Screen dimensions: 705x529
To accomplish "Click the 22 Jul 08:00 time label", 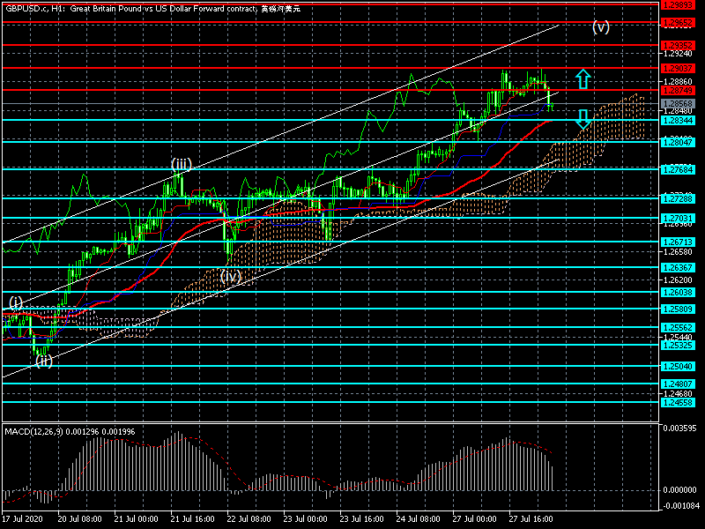I will (249, 519).
